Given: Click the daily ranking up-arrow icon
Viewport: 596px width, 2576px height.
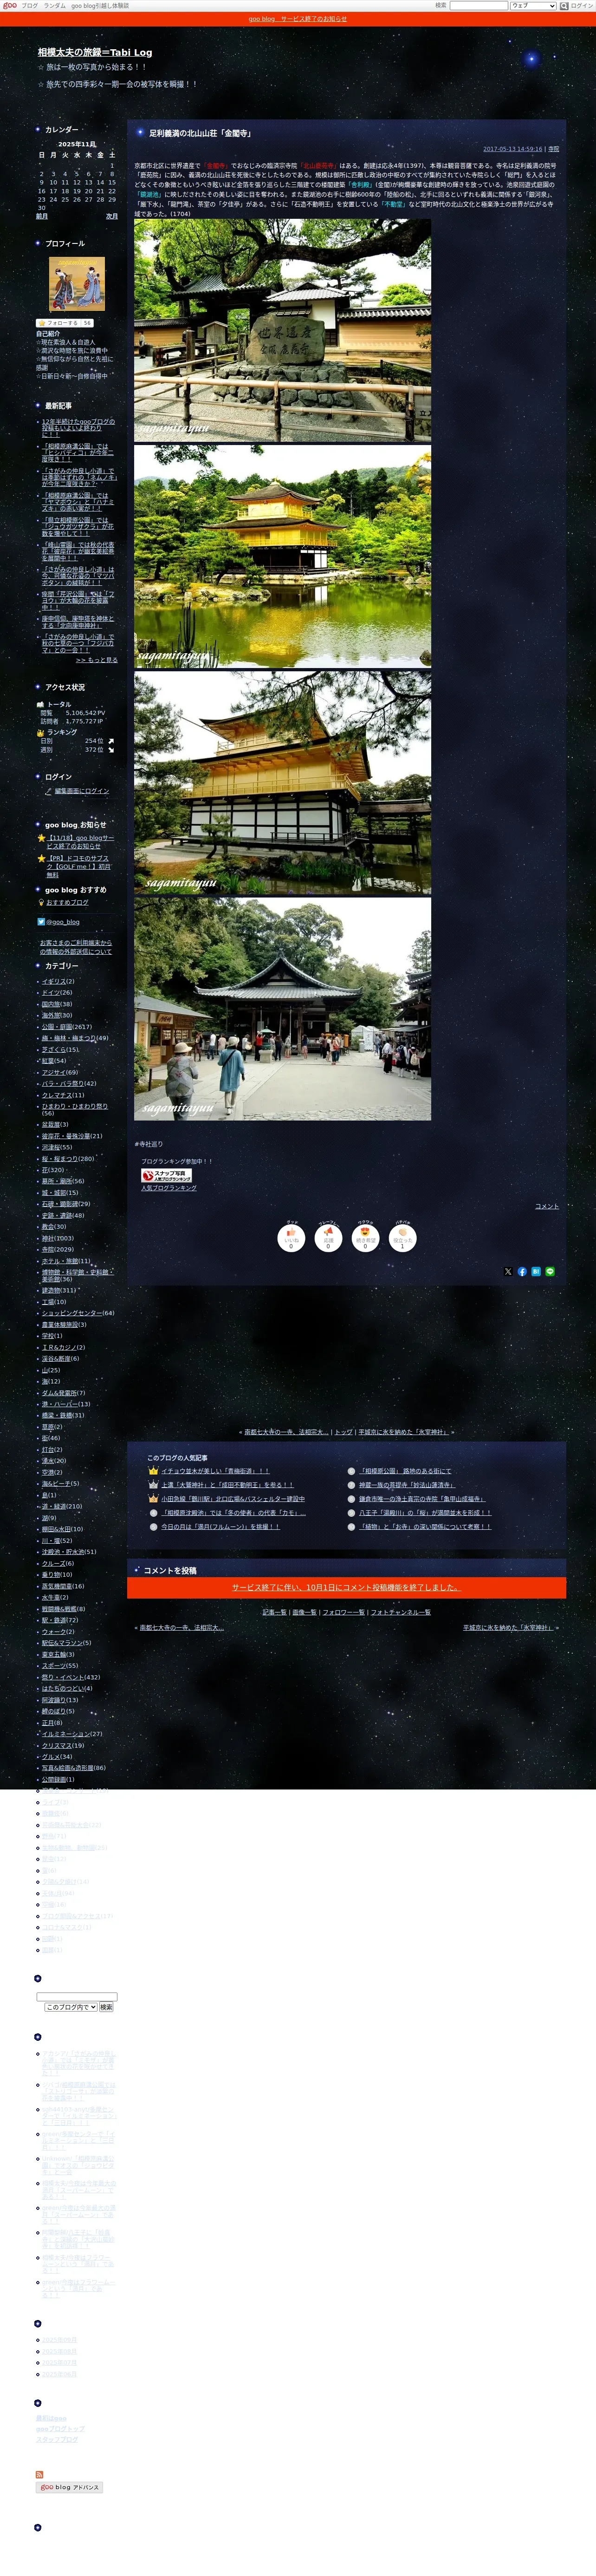Looking at the screenshot, I should (x=111, y=741).
